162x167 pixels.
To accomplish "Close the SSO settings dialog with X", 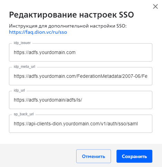I will [155, 7].
